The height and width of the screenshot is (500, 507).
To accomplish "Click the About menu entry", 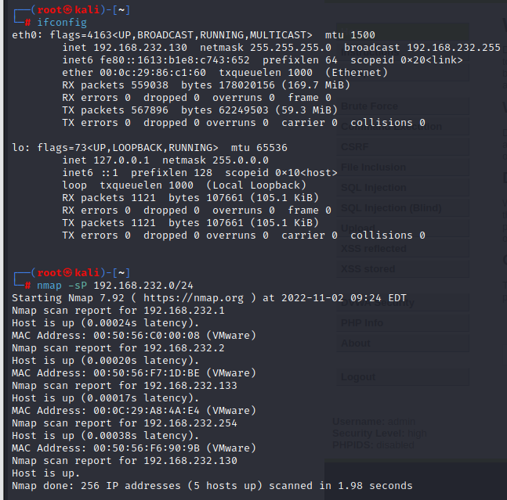I will pyautogui.click(x=356, y=343).
